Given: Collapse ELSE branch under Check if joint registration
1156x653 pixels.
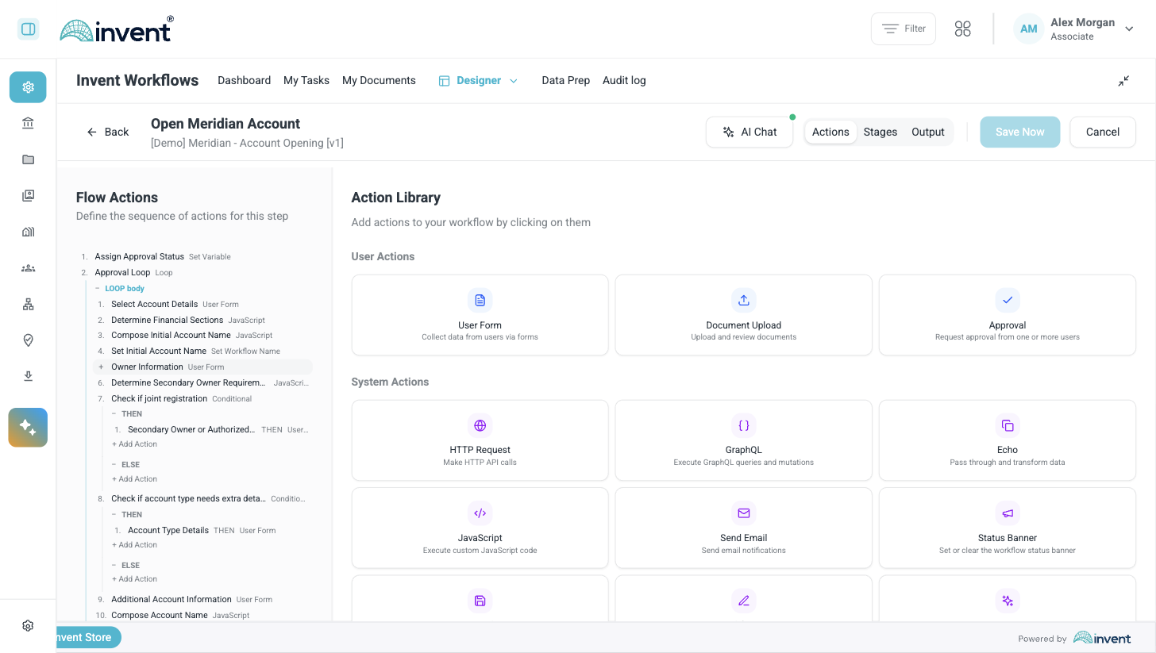Looking at the screenshot, I should tap(114, 465).
